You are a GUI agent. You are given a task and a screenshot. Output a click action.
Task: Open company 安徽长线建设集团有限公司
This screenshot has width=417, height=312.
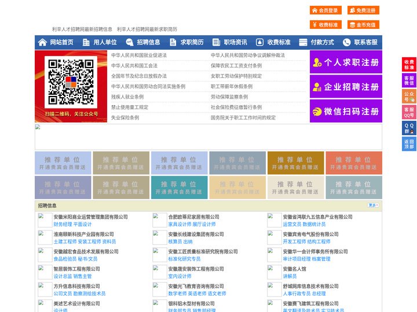pos(196,234)
